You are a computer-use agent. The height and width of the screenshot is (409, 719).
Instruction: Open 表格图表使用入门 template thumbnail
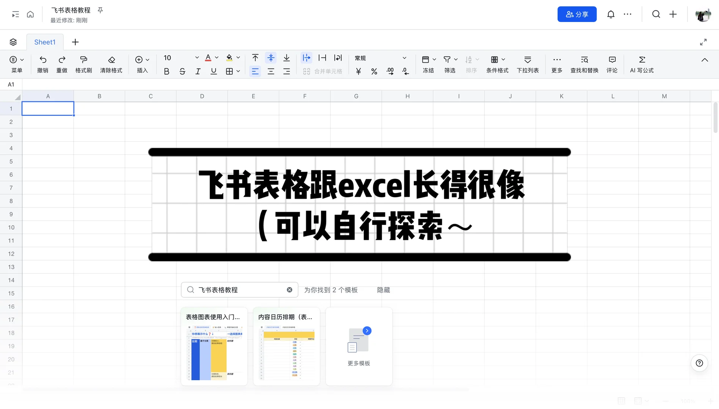pos(214,347)
